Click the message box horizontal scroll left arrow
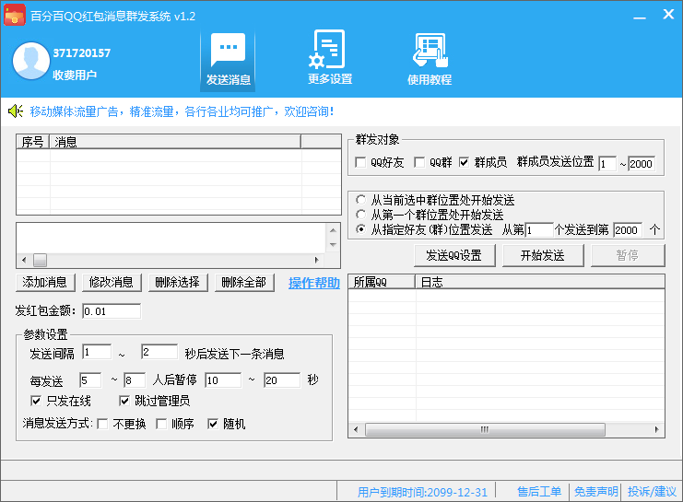Viewport: 683px width, 502px height. point(24,260)
